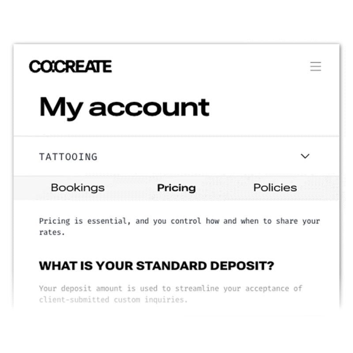
Task: Click the CO:CREATE logo
Action: coord(70,67)
